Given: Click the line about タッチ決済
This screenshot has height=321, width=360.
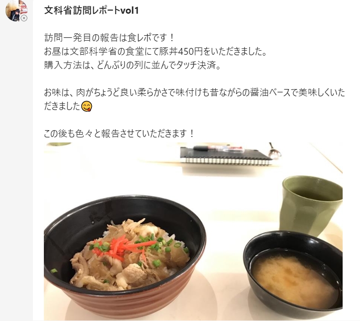Looking at the screenshot, I should [x=132, y=65].
